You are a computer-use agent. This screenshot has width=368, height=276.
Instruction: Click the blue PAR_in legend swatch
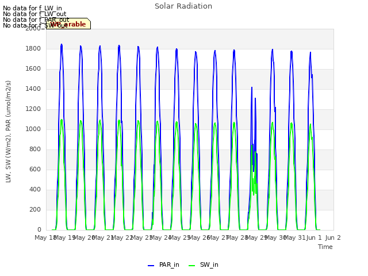click(151, 266)
